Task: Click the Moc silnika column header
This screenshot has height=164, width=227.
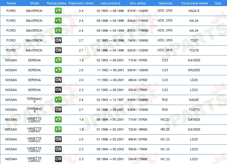Action: coord(138,3)
